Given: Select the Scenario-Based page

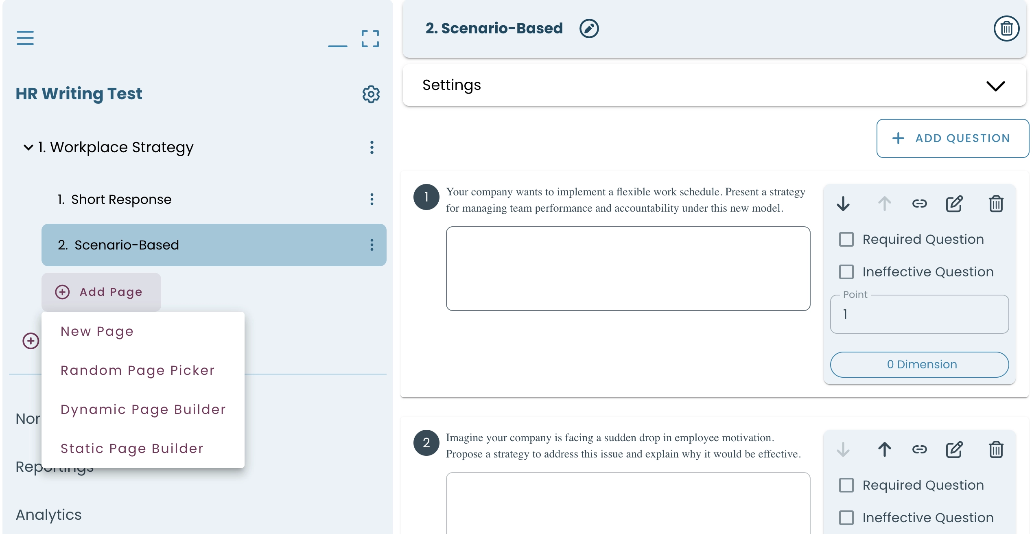Looking at the screenshot, I should click(x=214, y=245).
